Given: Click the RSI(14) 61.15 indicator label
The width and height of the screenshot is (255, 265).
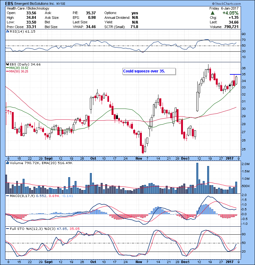Looking at the screenshot, I should pos(22,31).
